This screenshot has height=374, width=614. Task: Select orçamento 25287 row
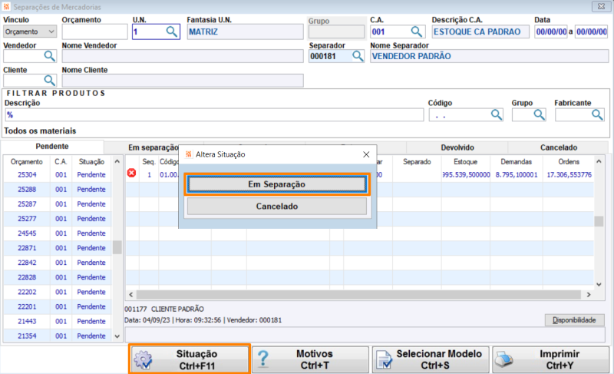pos(58,204)
